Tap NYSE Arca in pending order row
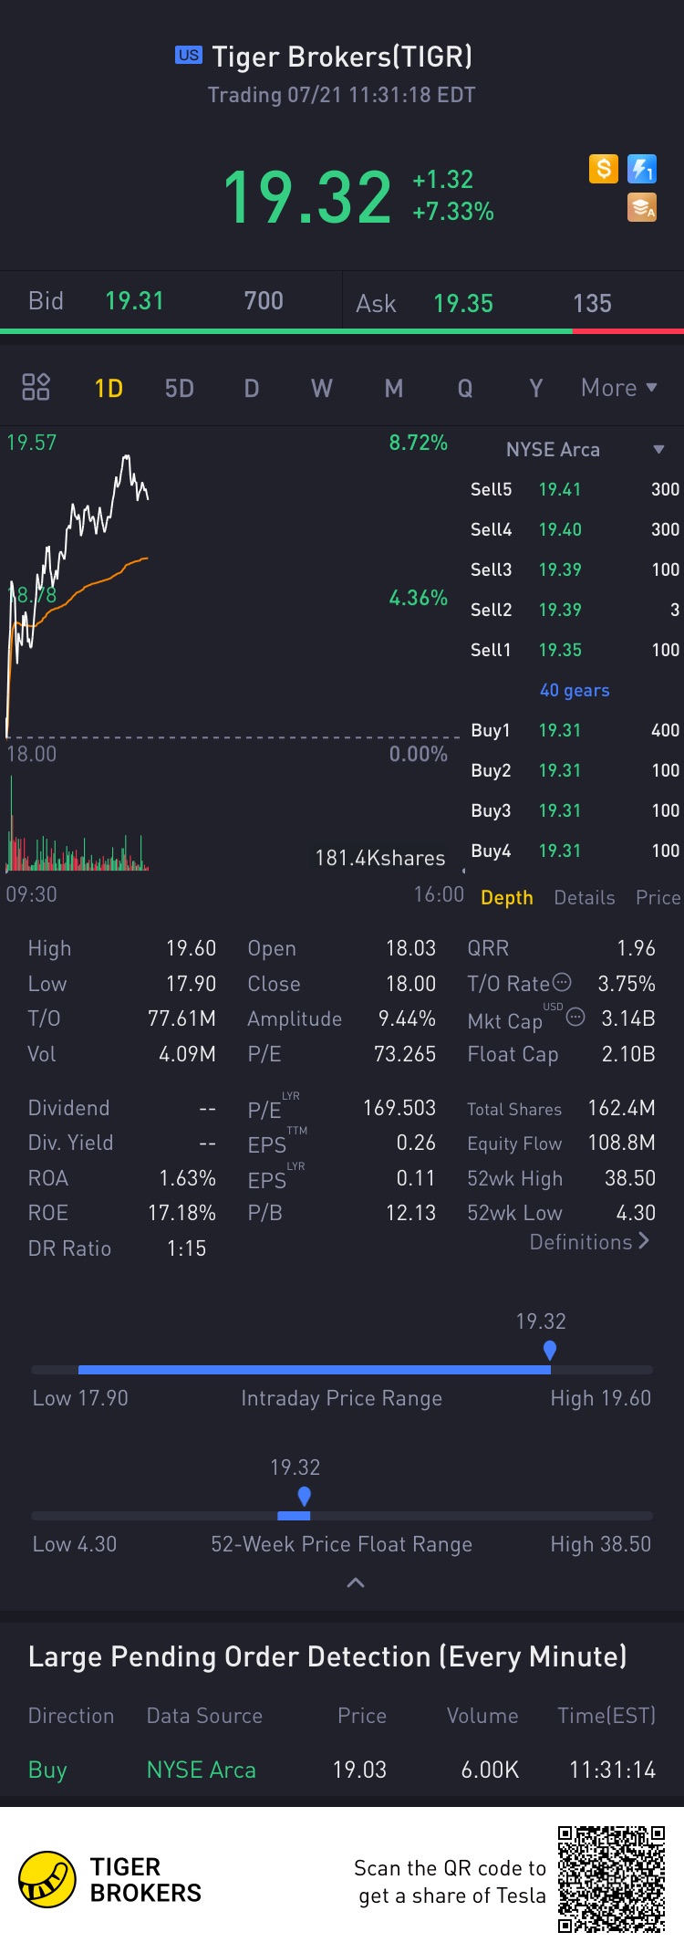 pos(202,1770)
